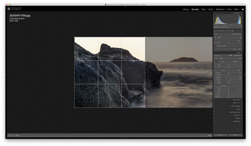Pick the White Balance eyedropper tool
Viewport: 251px width, 146px height.
pos(216,62)
